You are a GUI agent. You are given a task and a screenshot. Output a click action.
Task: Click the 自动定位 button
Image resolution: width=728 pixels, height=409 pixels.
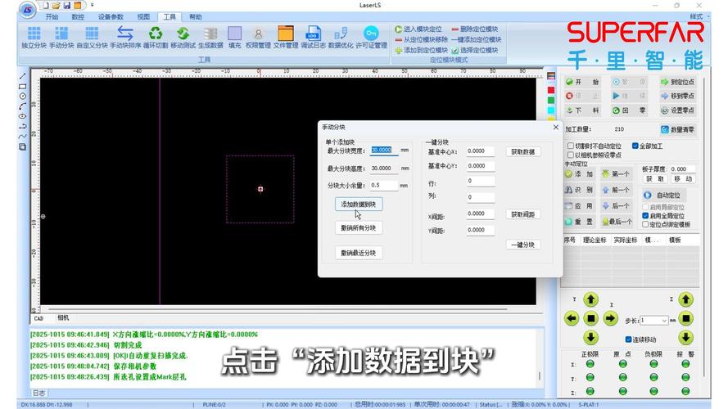(664, 196)
